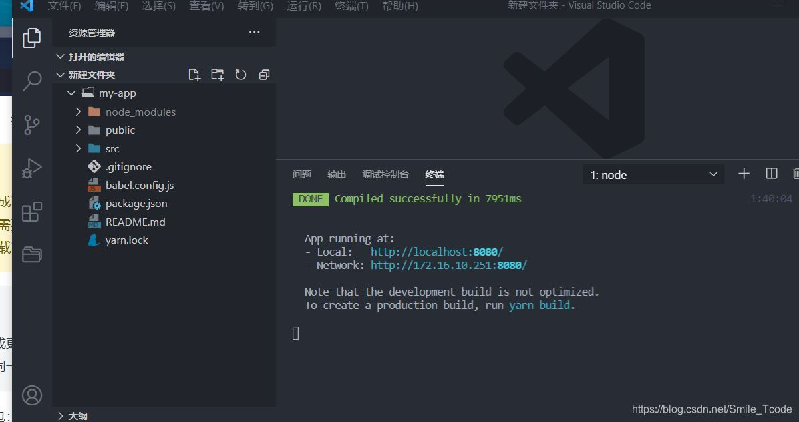Add a new terminal with plus icon
This screenshot has height=422, width=799.
pyautogui.click(x=744, y=174)
